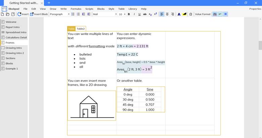
Task: Switch to the Table2 tab
Action: (81, 29)
